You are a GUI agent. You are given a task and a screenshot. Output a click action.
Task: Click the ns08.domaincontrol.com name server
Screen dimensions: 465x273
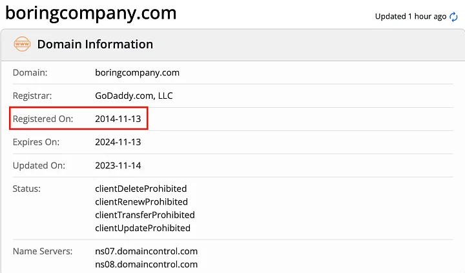(x=146, y=264)
